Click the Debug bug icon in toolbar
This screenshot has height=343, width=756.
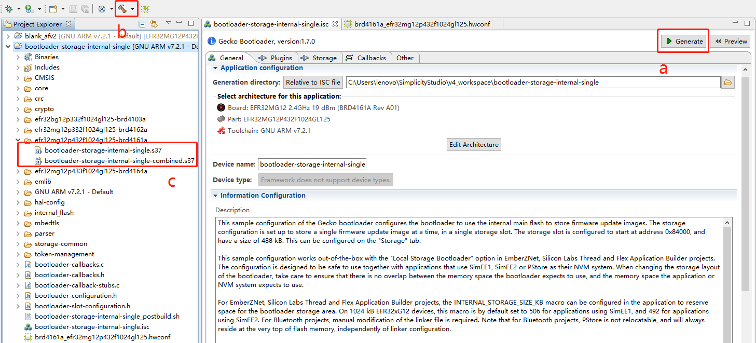click(9, 9)
